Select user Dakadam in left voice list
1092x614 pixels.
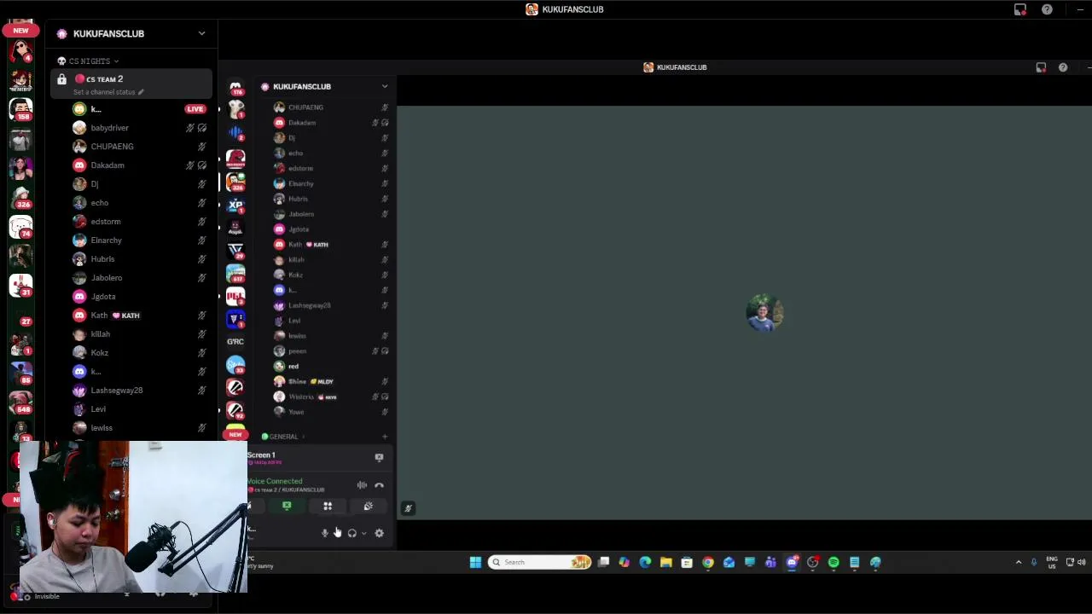[107, 165]
